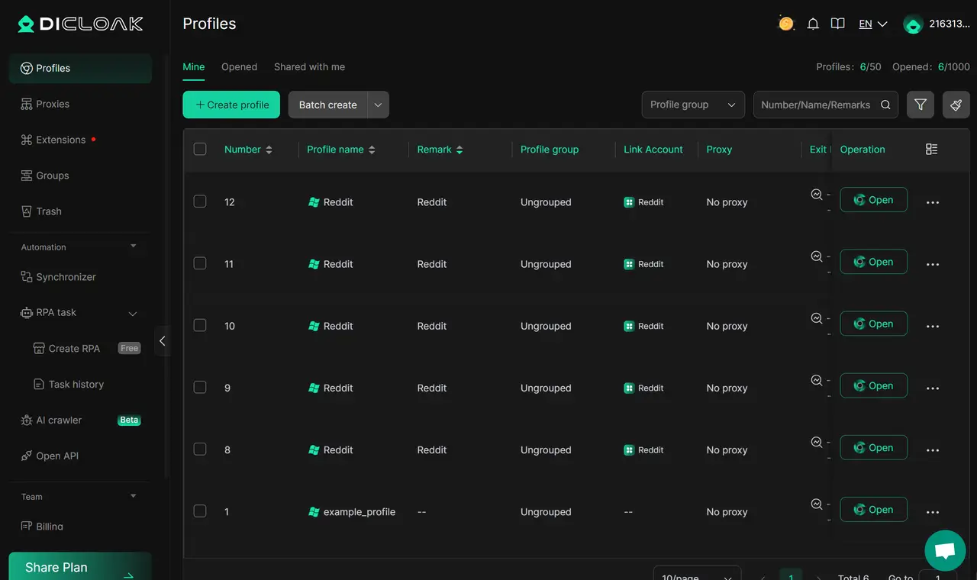Click the Create profile button
The height and width of the screenshot is (580, 977).
point(231,105)
